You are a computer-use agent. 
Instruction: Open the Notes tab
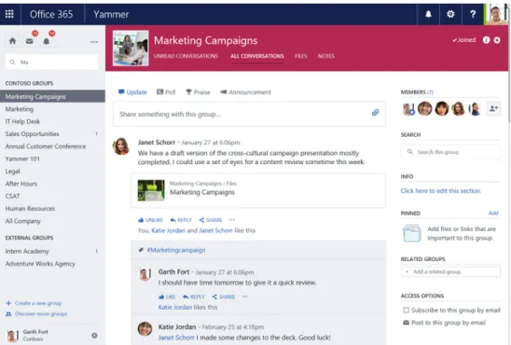click(326, 56)
